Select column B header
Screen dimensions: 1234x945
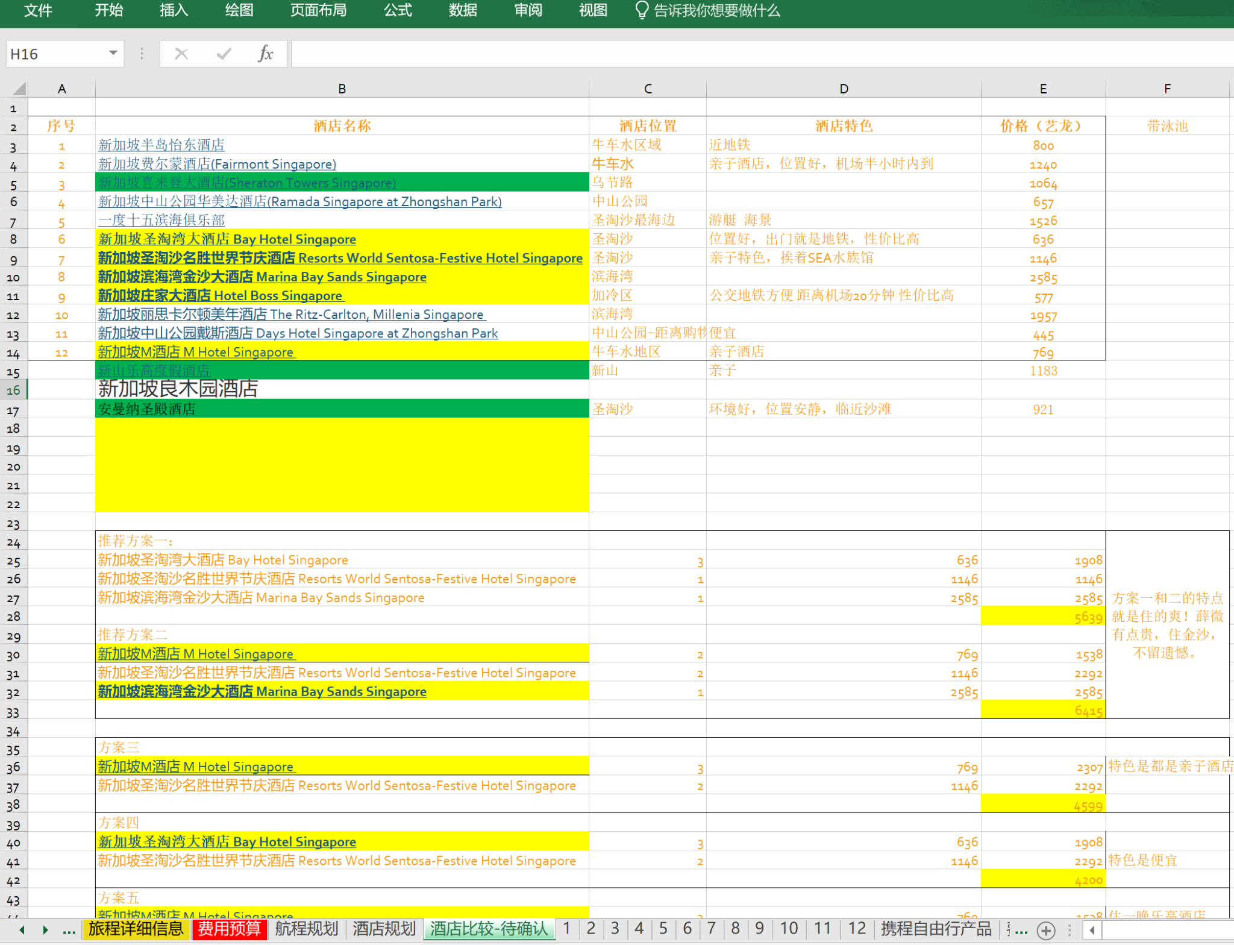342,89
